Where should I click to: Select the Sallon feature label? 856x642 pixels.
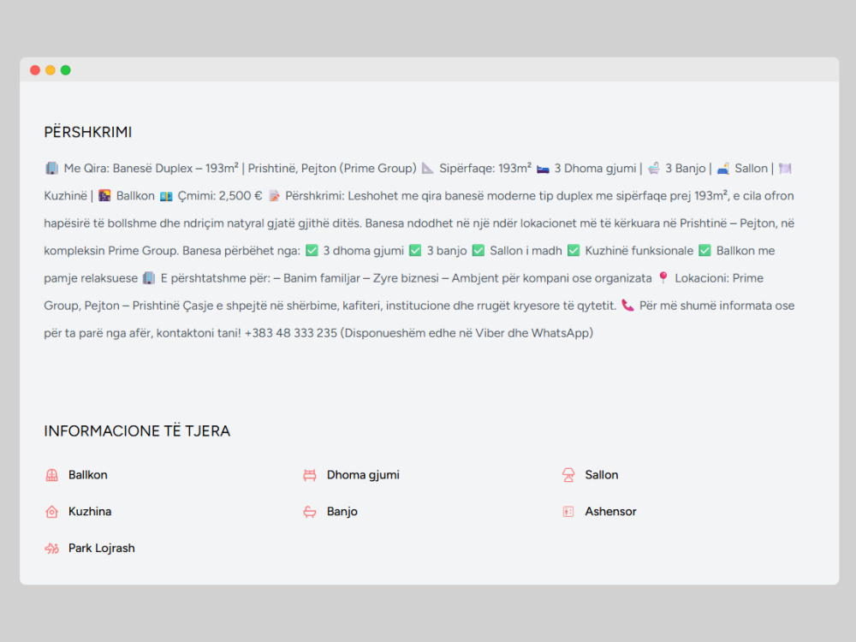(x=602, y=475)
